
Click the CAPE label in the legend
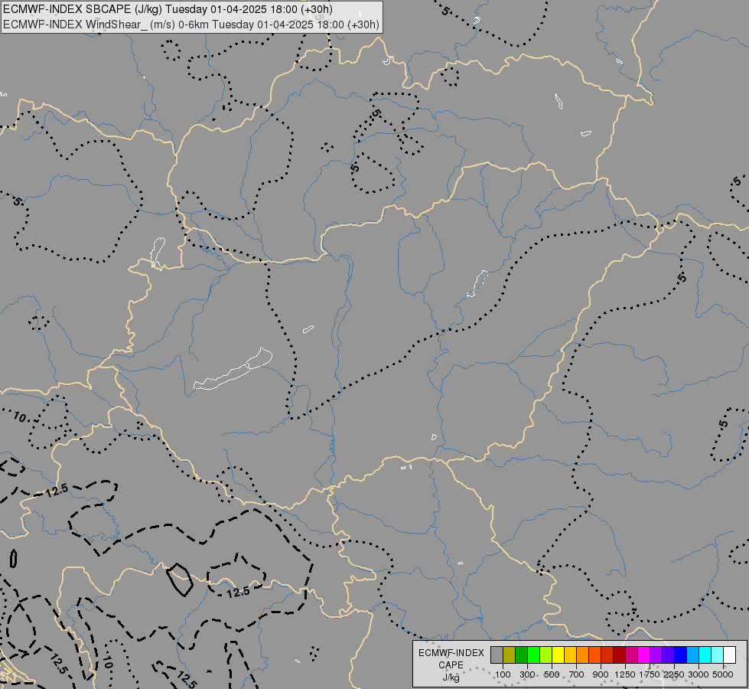451,665
